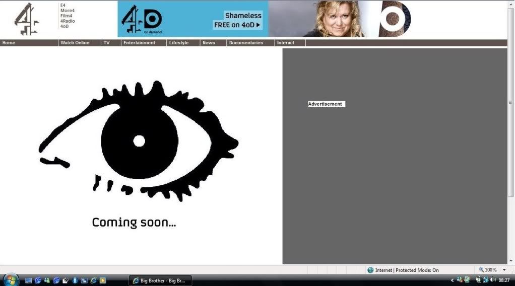
Task: Click the Coming soon text
Action: 134,223
